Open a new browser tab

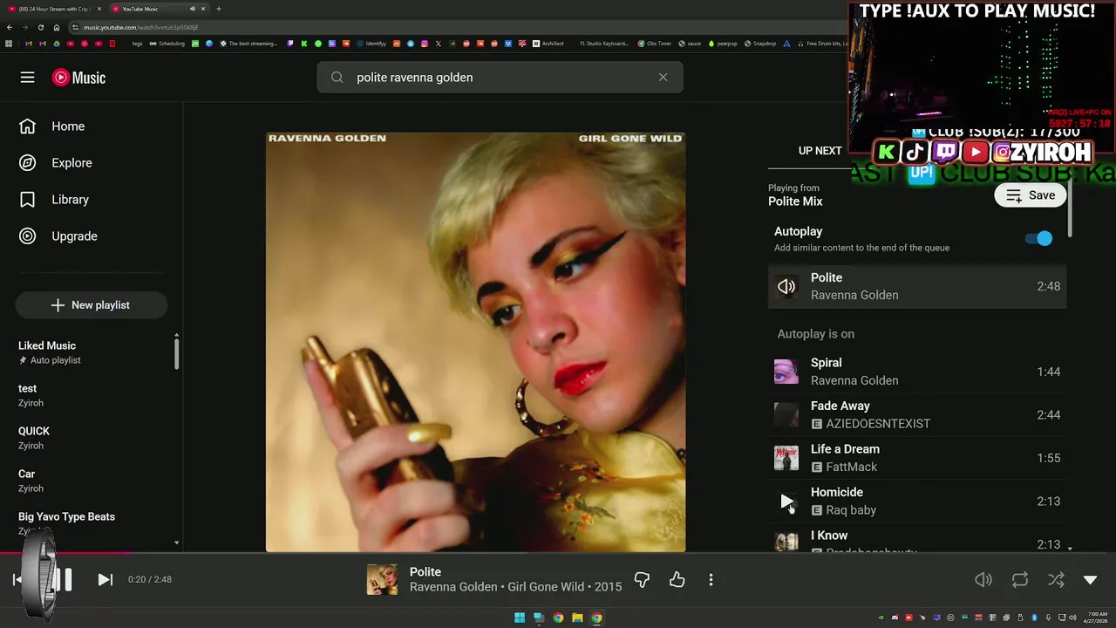pyautogui.click(x=218, y=9)
